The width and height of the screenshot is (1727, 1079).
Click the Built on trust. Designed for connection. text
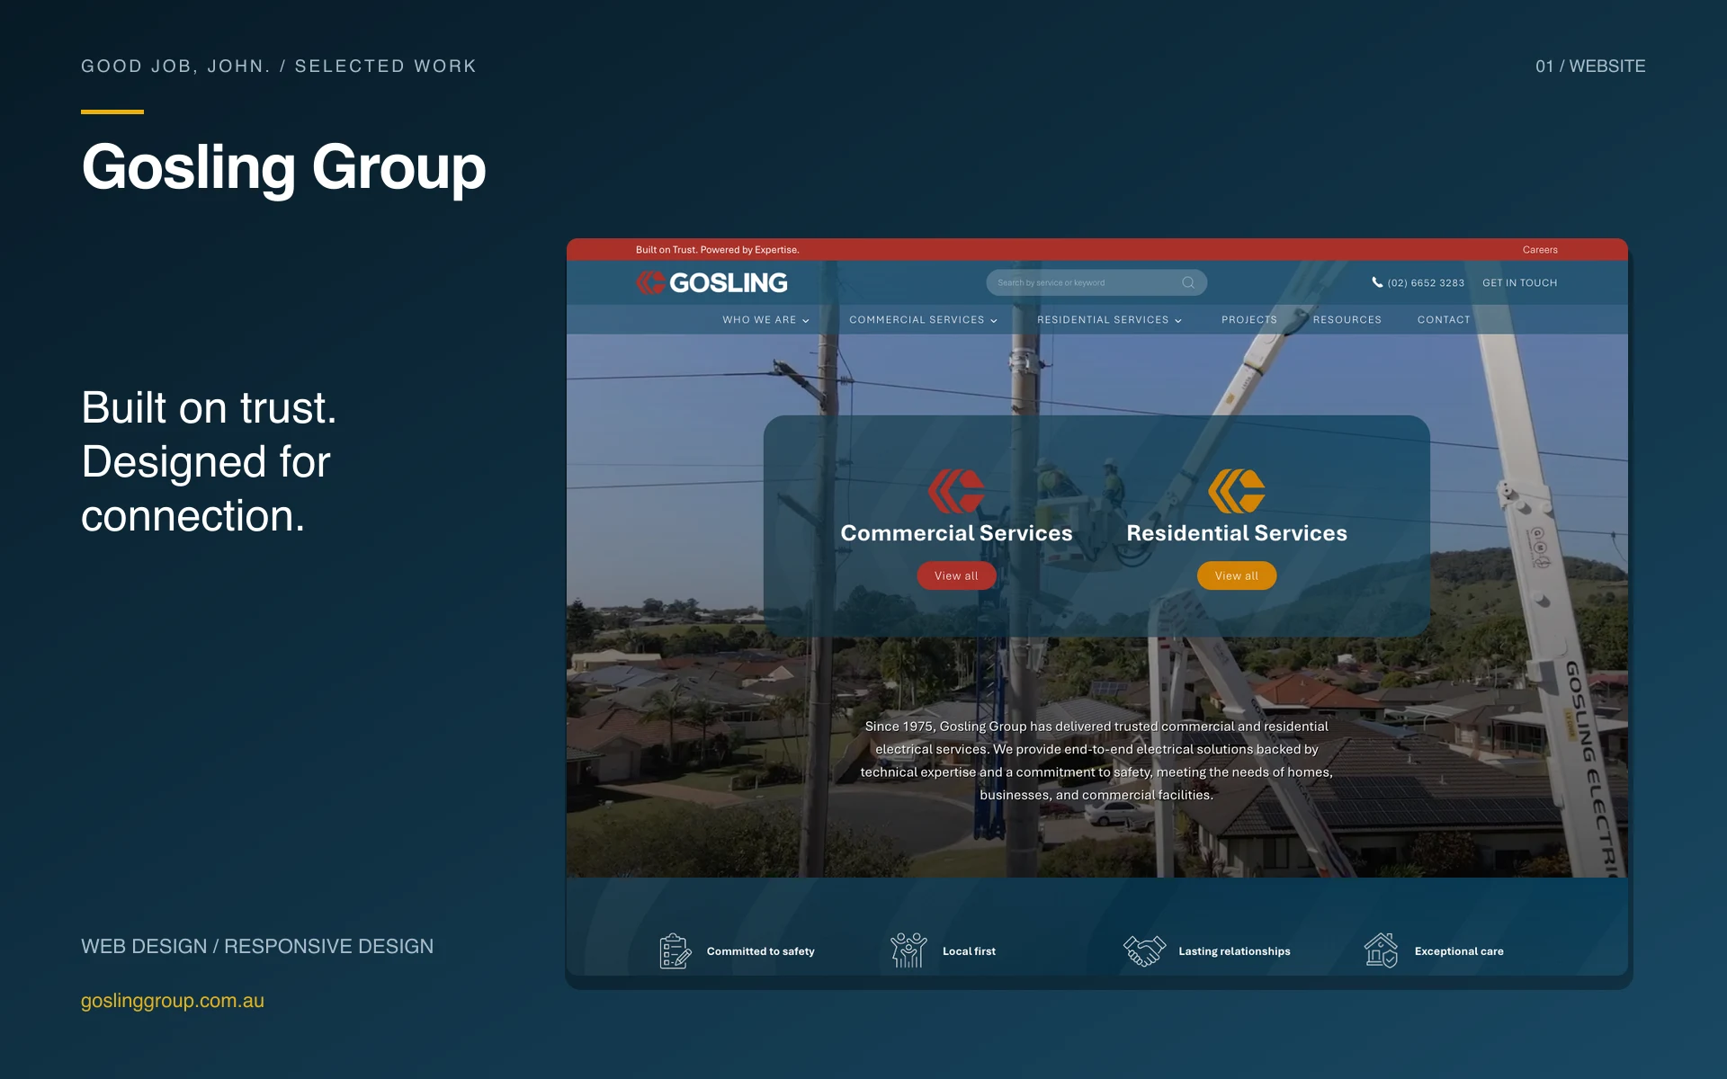tap(209, 462)
